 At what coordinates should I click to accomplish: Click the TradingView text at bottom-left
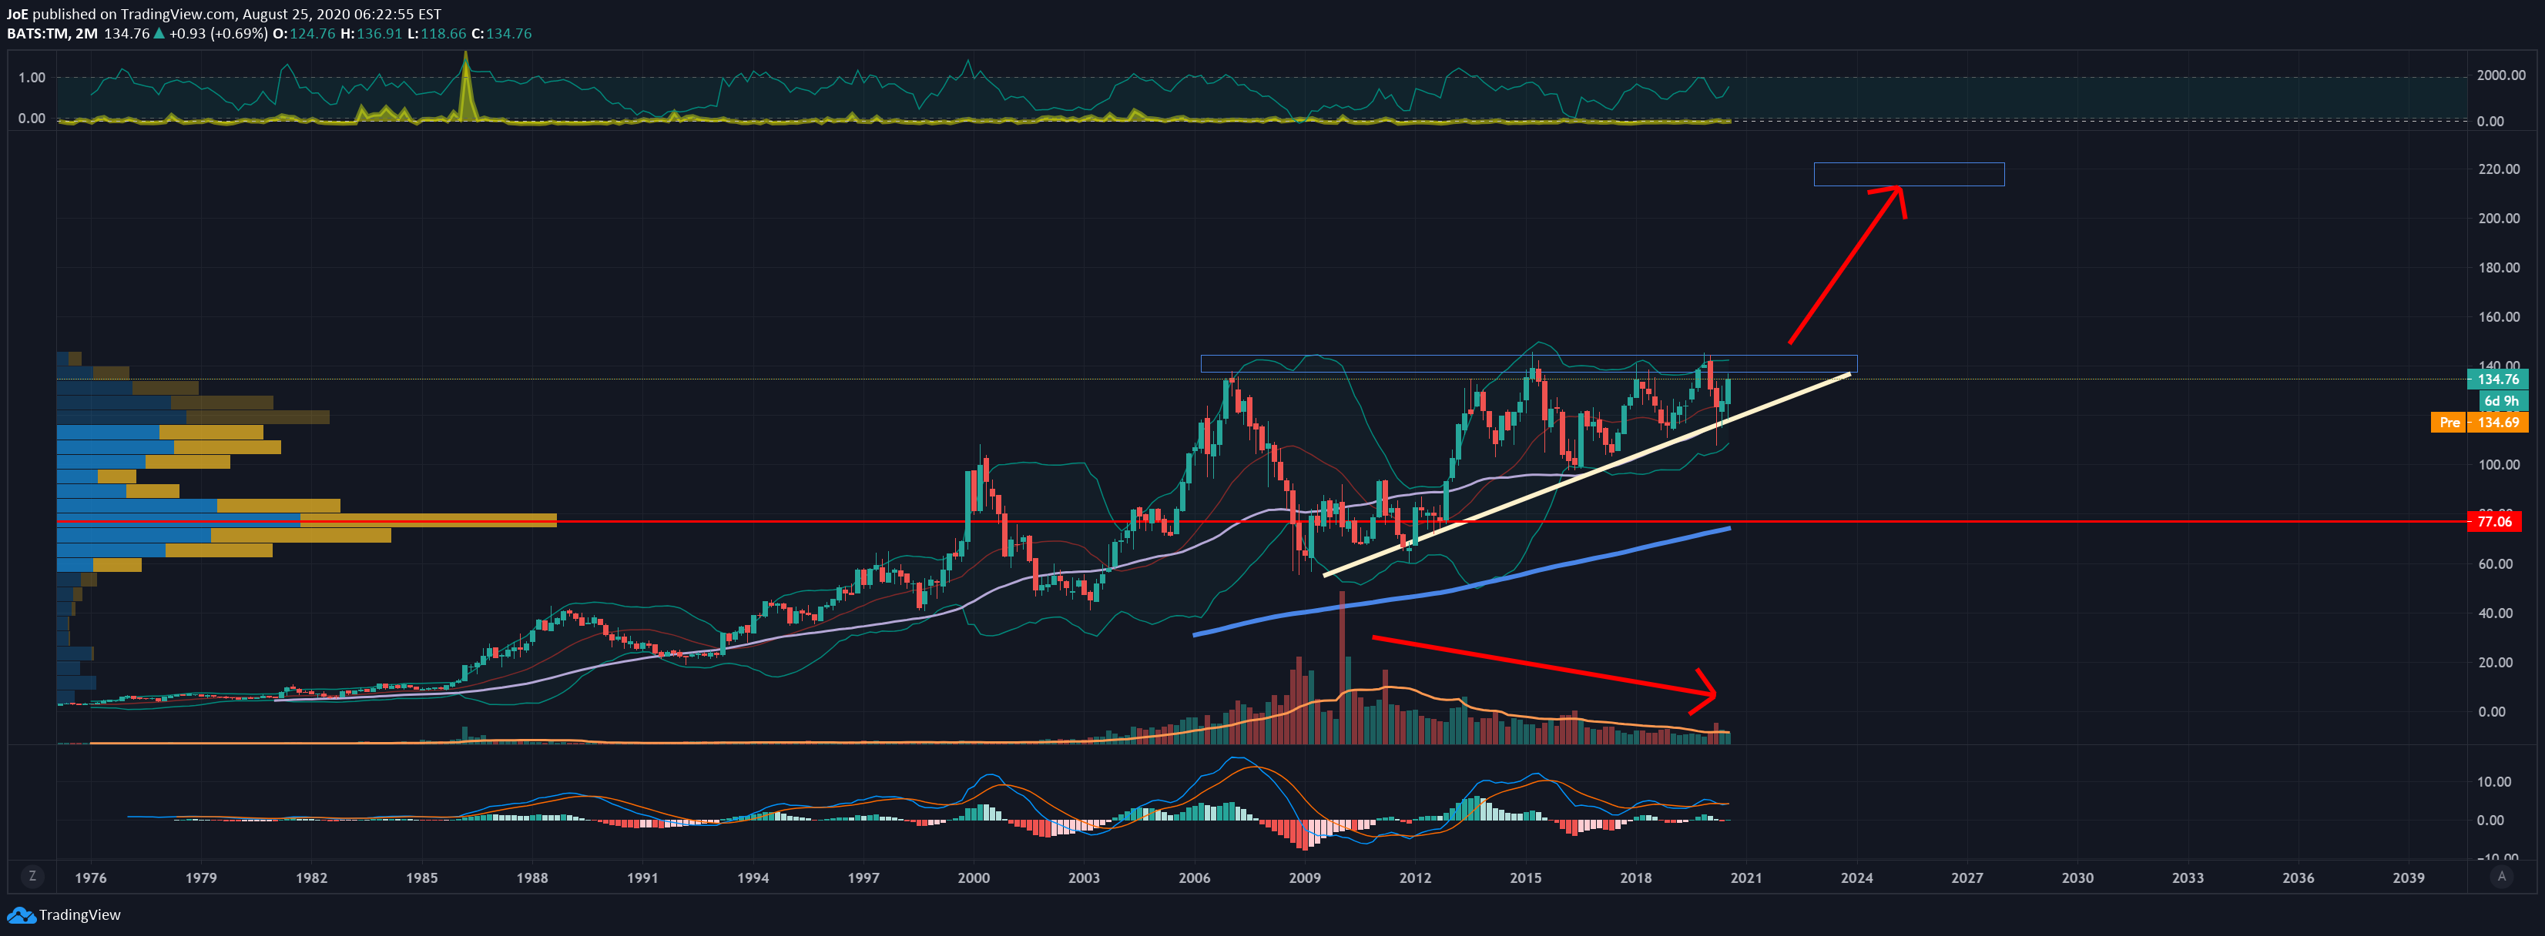point(80,915)
